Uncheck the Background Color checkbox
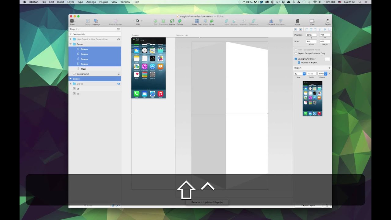The height and width of the screenshot is (220, 391). (x=296, y=59)
